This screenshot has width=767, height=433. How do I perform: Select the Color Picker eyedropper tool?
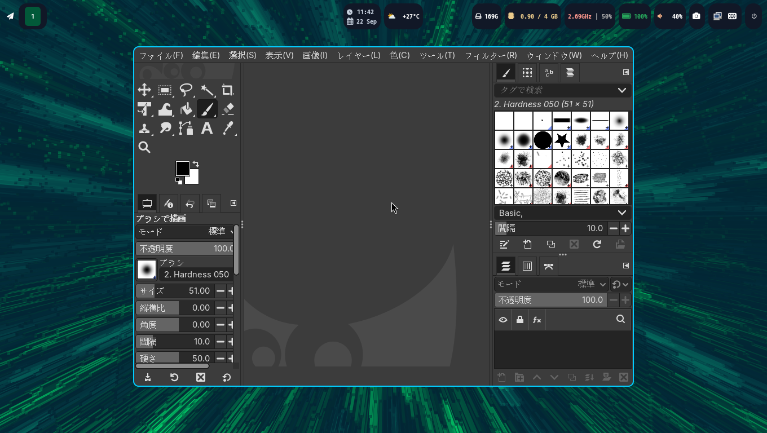(228, 128)
